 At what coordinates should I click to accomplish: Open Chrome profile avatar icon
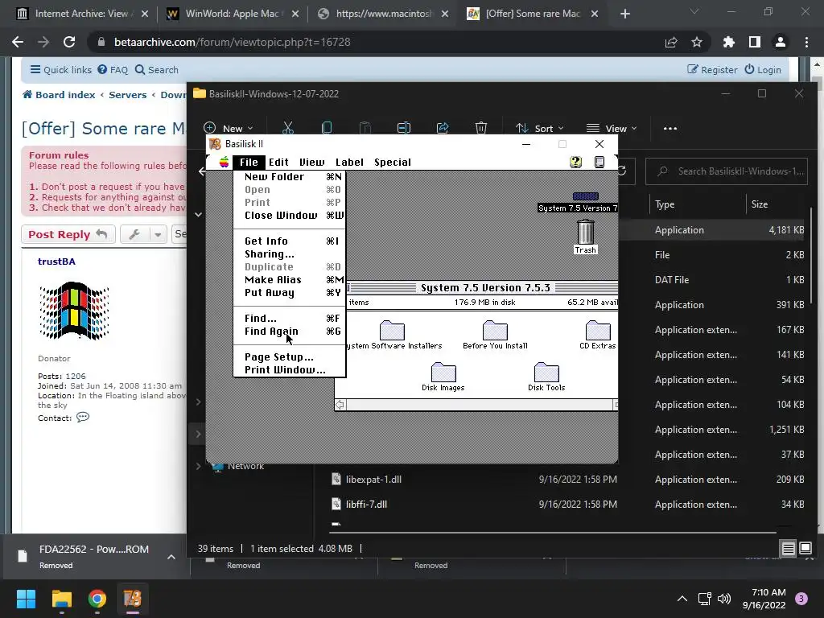781,42
